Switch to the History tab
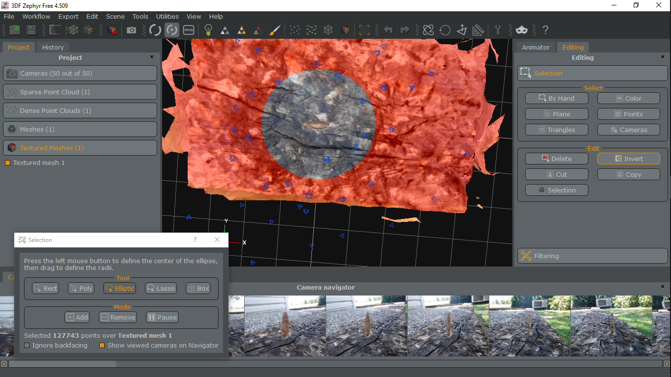This screenshot has height=377, width=671. pyautogui.click(x=53, y=47)
